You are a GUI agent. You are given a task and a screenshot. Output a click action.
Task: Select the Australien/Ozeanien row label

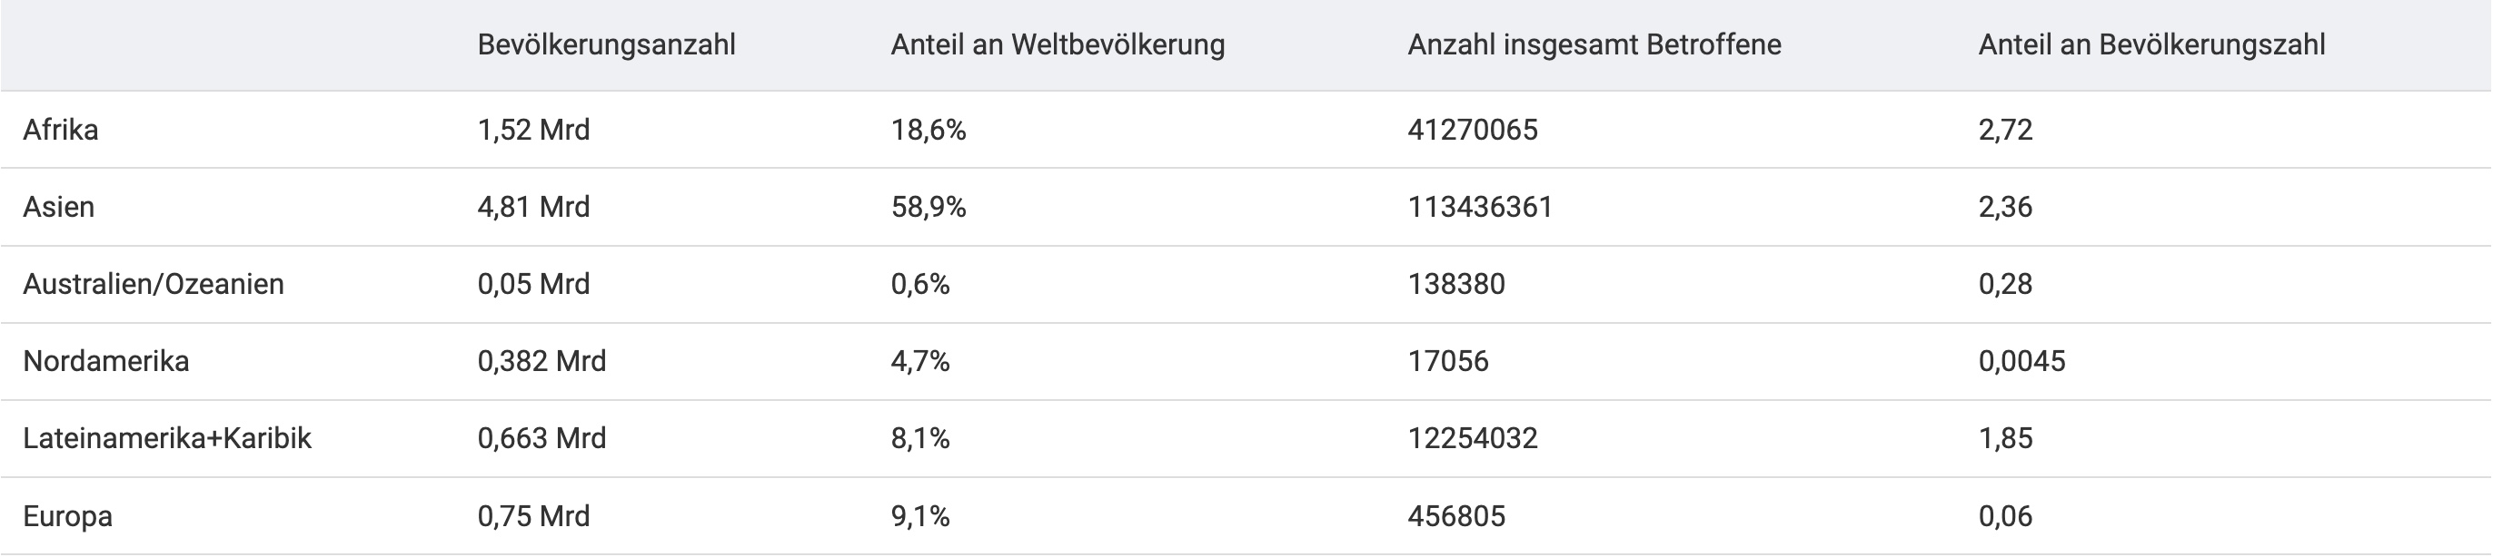(154, 284)
